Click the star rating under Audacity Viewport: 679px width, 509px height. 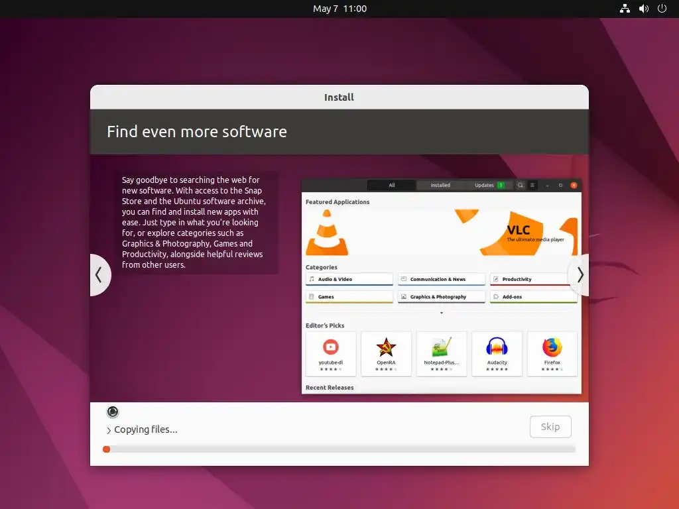(497, 369)
